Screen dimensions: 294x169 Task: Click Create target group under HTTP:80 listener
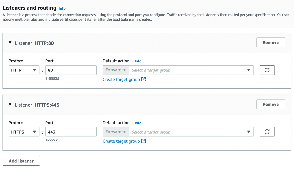(121, 80)
